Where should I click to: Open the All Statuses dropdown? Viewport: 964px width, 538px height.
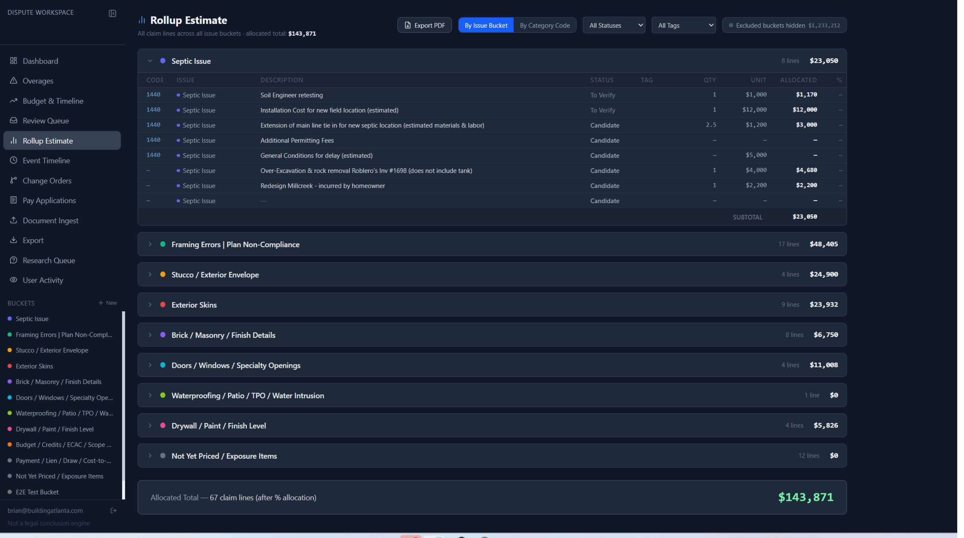click(614, 25)
